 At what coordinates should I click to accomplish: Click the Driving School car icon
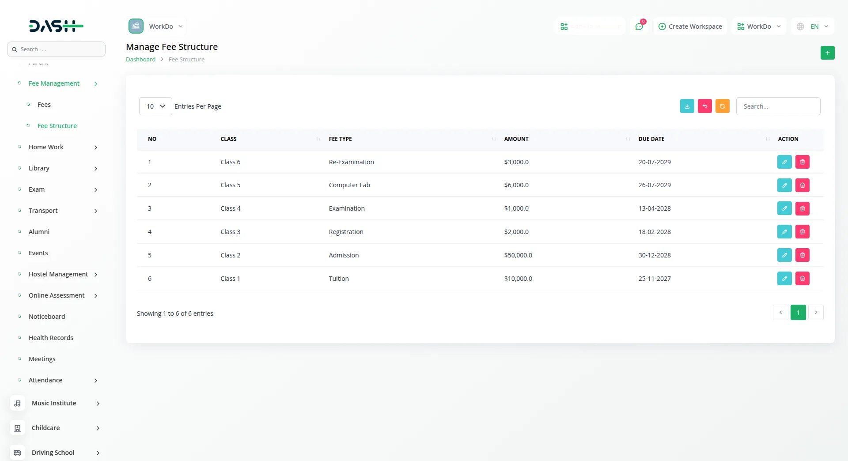pos(17,453)
